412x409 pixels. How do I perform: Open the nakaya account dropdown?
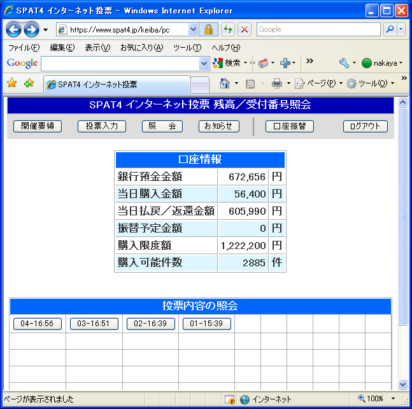tap(382, 63)
